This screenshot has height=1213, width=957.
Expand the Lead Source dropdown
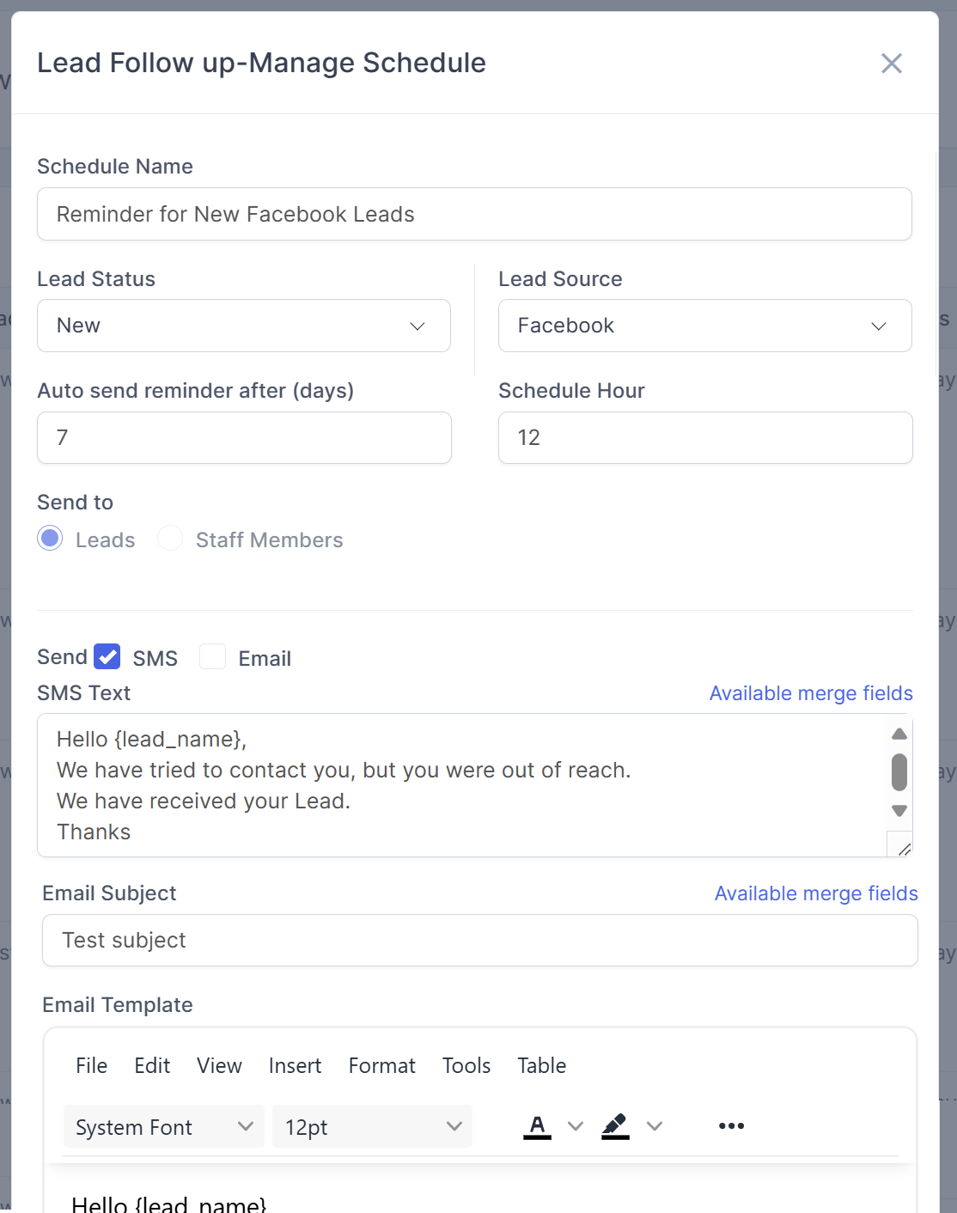point(704,326)
